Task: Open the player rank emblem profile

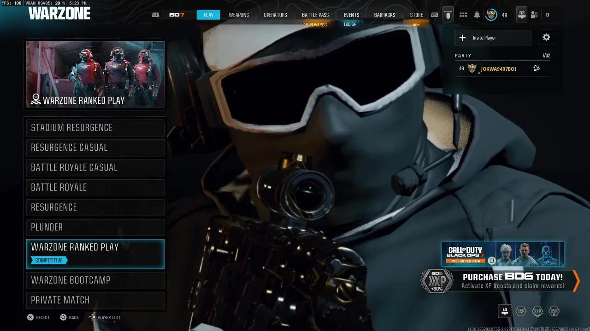Action: pos(491,15)
